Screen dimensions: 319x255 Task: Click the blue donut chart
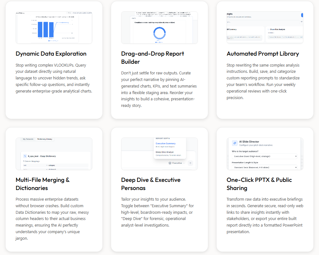coord(159,33)
